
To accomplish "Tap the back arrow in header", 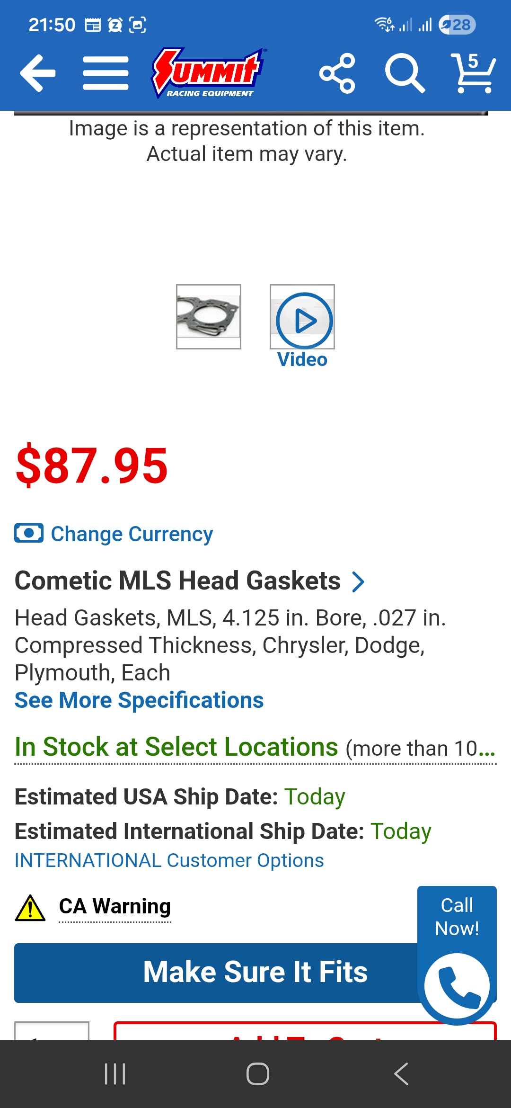I will pos(38,73).
